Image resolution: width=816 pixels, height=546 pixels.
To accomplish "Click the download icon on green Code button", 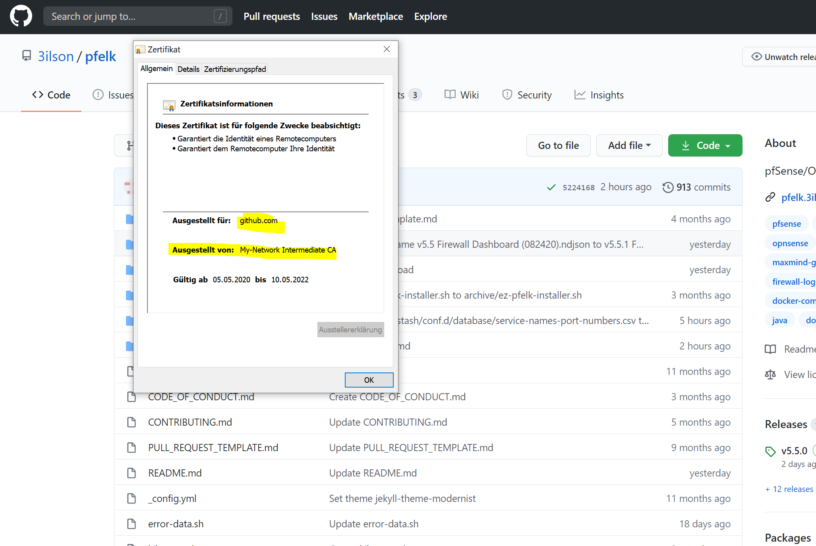I will pyautogui.click(x=686, y=146).
